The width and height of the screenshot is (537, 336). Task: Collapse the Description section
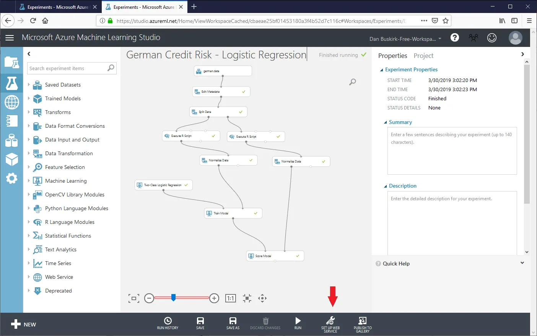point(385,186)
